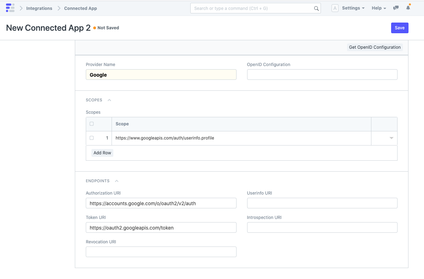Open the announcements megaphone icon
Image resolution: width=424 pixels, height=279 pixels.
(395, 8)
